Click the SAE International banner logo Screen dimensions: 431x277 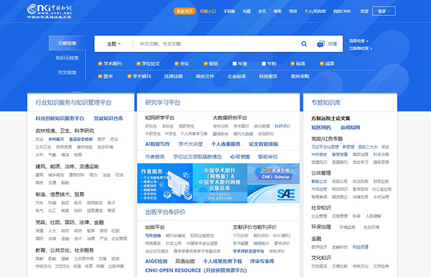coord(286,195)
